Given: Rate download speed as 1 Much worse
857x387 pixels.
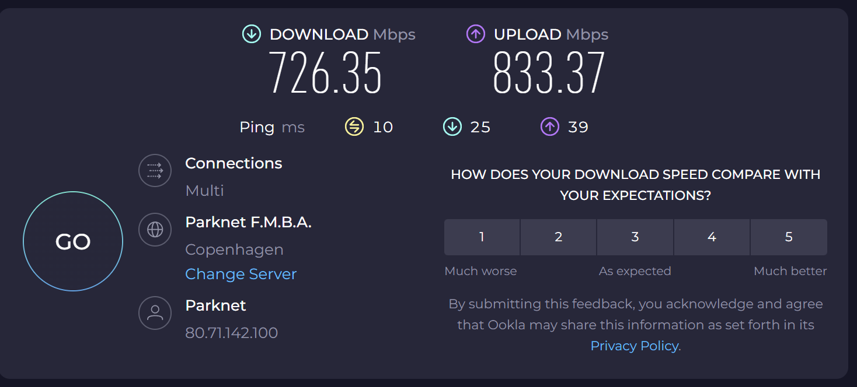Looking at the screenshot, I should point(482,237).
